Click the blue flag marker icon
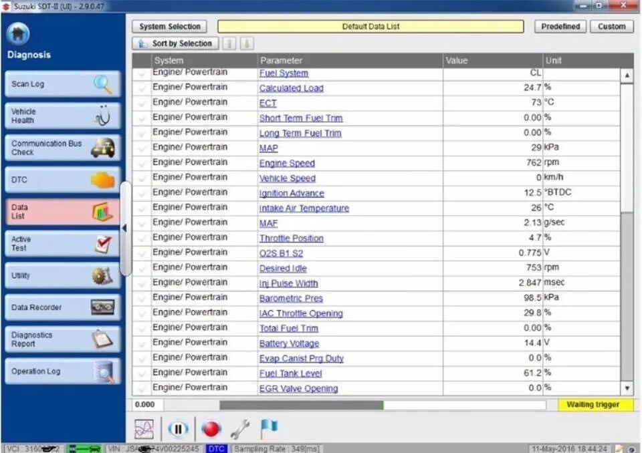Image resolution: width=642 pixels, height=453 pixels. point(269,428)
